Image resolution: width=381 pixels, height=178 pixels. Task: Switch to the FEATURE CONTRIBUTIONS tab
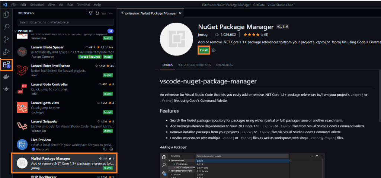pyautogui.click(x=194, y=65)
